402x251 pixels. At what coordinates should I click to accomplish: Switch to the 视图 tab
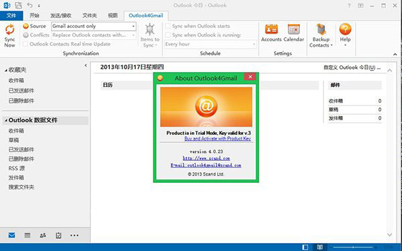tap(113, 15)
